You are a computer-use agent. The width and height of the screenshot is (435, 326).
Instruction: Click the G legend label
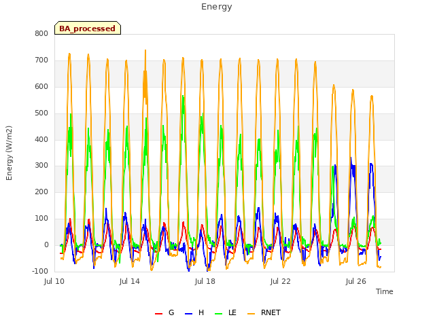171,312
